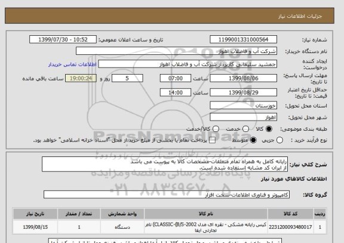This screenshot has width=344, height=243.
Task: Select the کالا/خدمت radio button
Action: [x=216, y=129]
